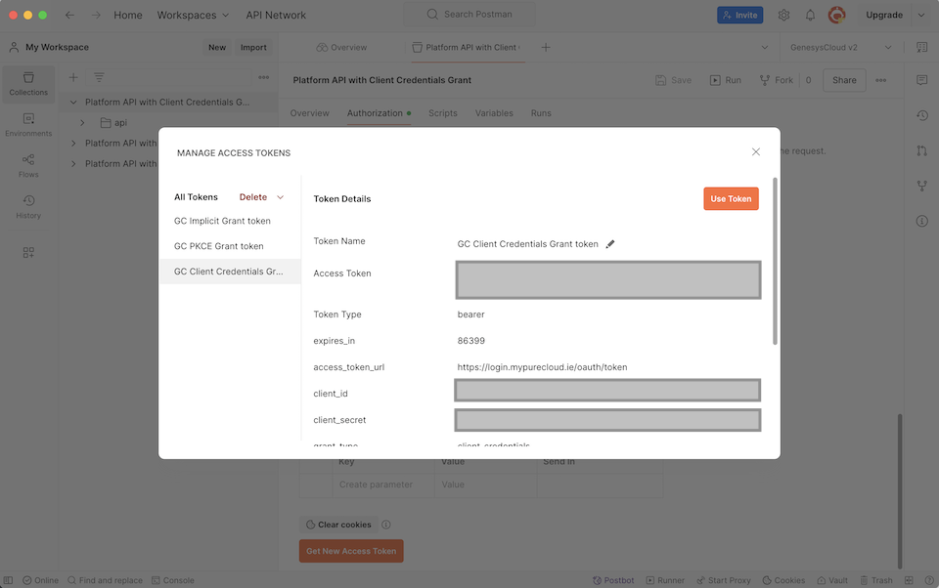Click Get New Access Token

(351, 551)
